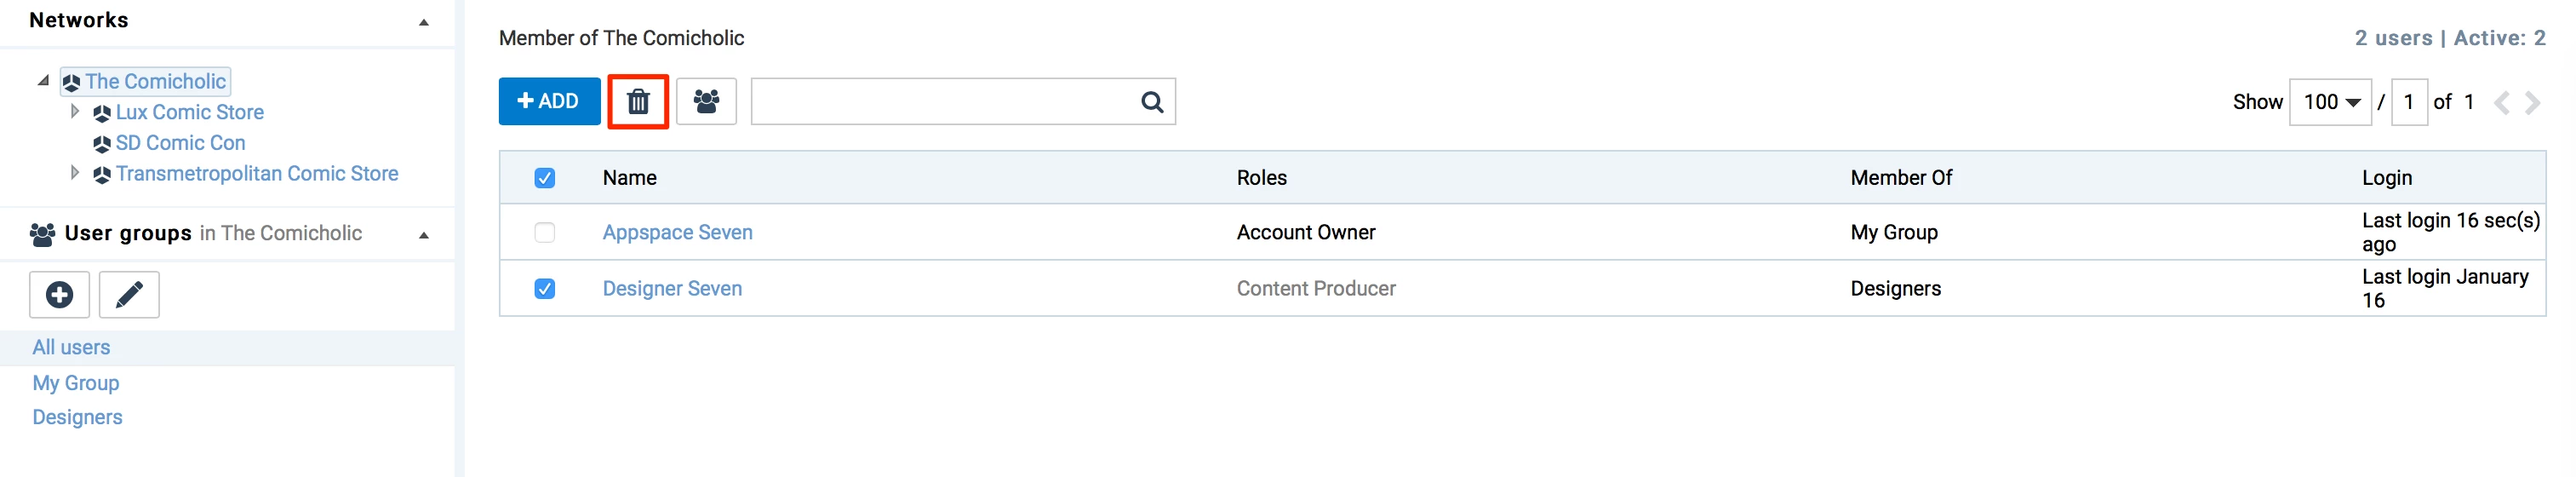Click the ADD user button
This screenshot has width=2576, height=477.
pyautogui.click(x=549, y=102)
